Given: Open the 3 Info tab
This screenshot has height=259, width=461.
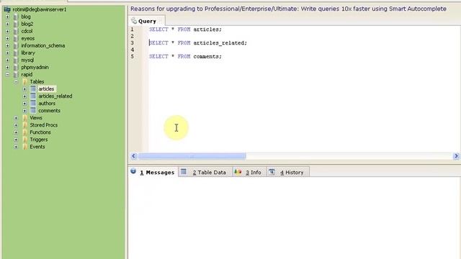Looking at the screenshot, I should click(x=249, y=172).
